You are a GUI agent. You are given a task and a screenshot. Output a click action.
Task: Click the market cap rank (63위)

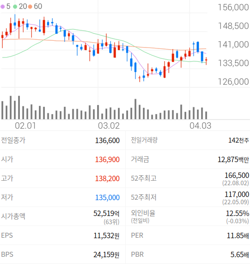pos(112,222)
